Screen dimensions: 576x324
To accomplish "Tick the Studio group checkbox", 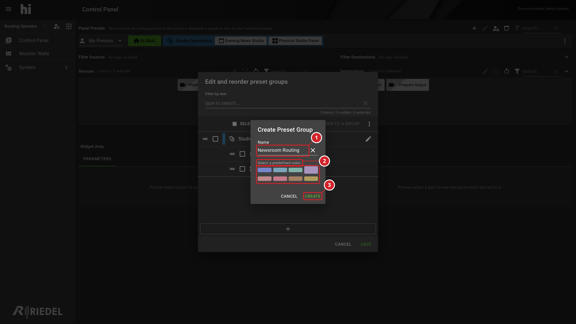I will click(215, 139).
